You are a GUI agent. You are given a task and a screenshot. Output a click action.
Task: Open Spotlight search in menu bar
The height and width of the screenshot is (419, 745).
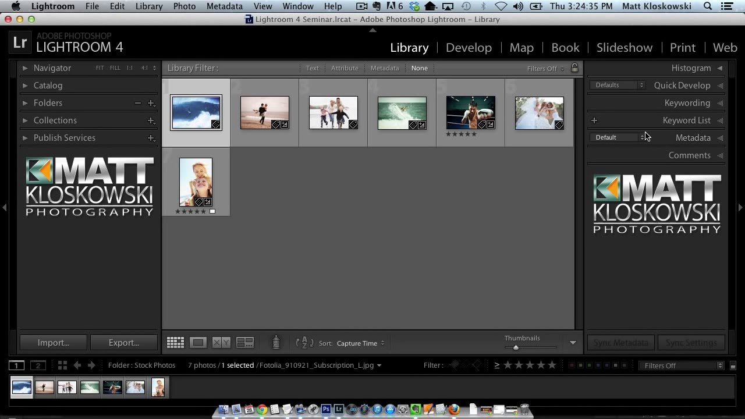708,6
